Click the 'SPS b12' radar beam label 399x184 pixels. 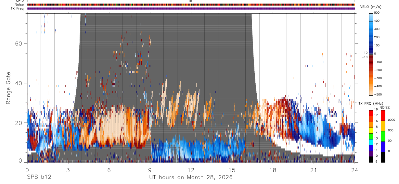(x=39, y=178)
